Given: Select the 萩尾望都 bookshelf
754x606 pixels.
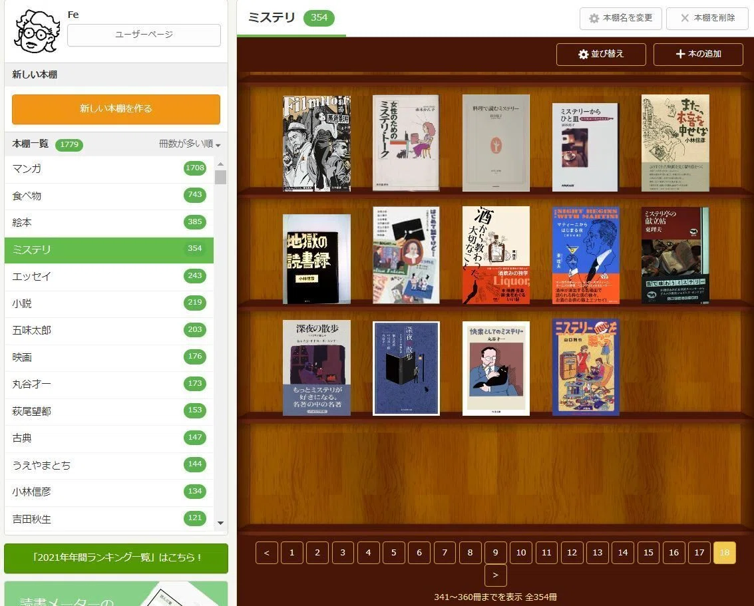Looking at the screenshot, I should click(x=109, y=411).
